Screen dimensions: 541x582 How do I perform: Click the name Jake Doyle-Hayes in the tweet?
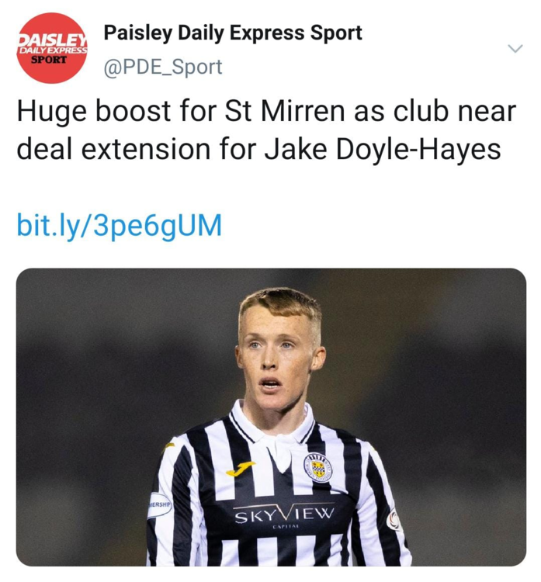(x=382, y=149)
